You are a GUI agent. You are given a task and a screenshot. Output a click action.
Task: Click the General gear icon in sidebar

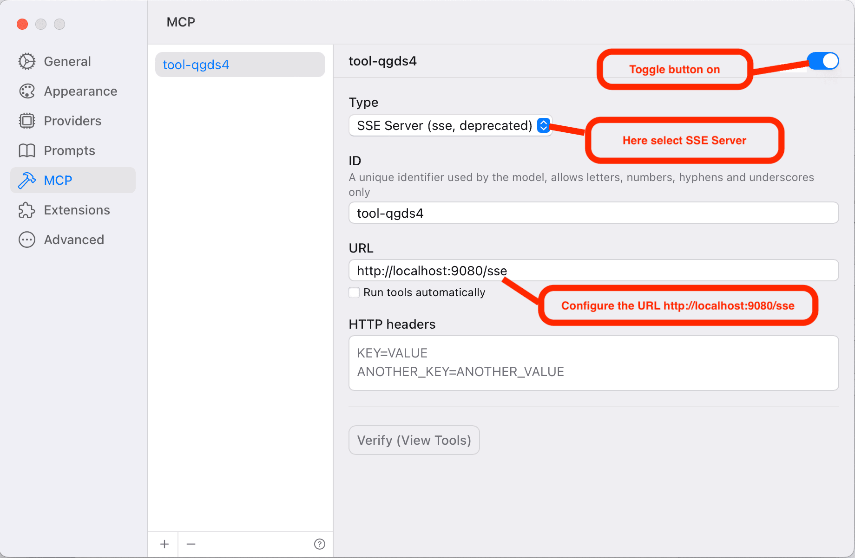pos(27,61)
